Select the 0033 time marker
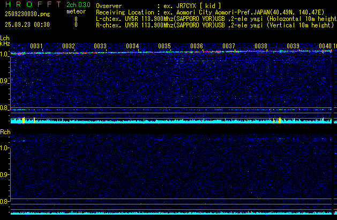Image resolution: width=337 pixels, height=220 pixels. pos(100,46)
